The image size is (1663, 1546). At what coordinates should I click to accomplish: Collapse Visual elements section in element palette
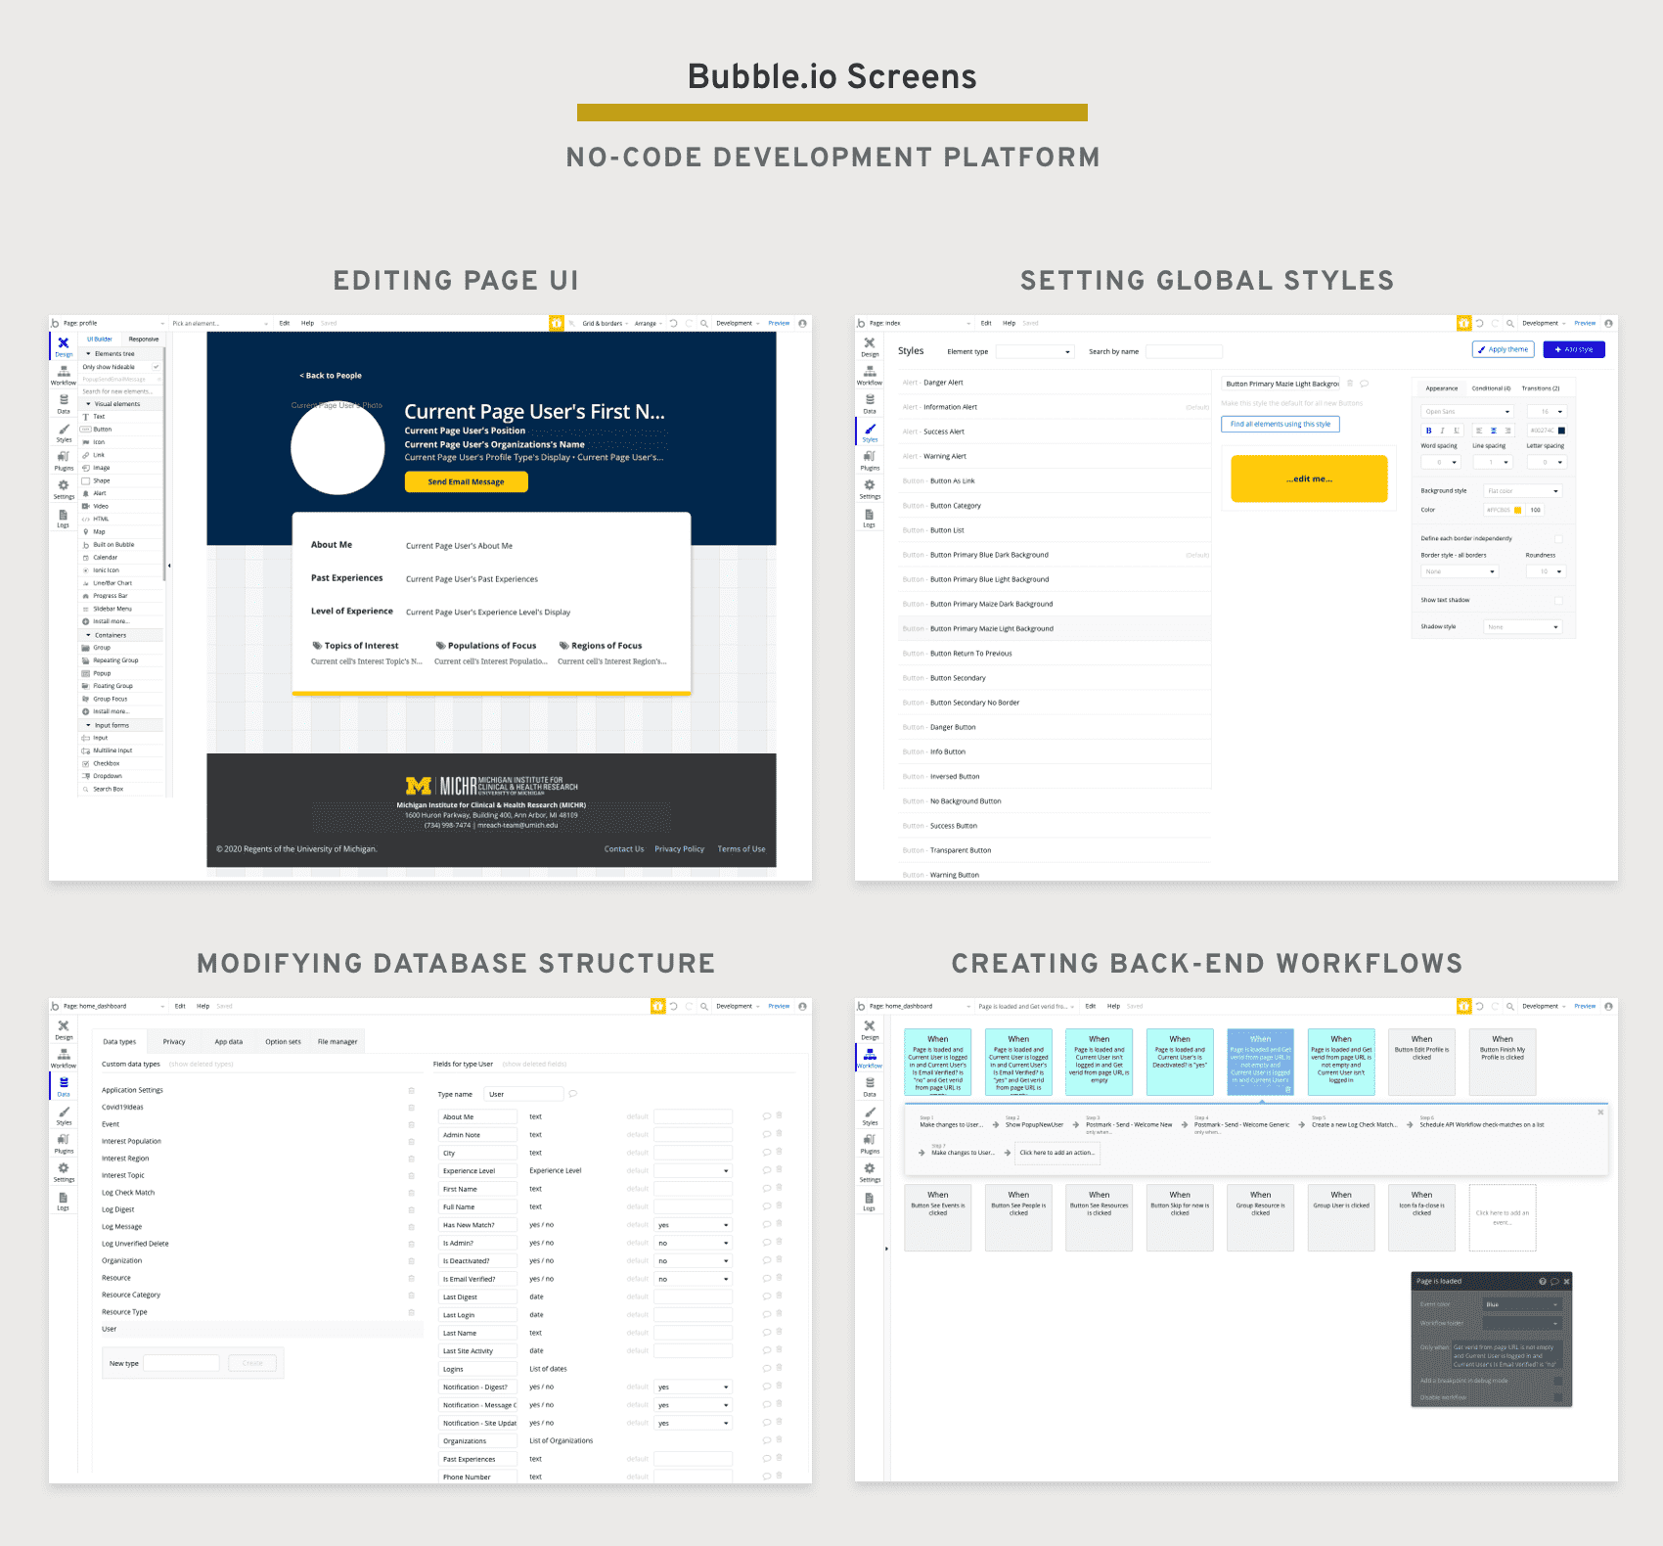pos(122,403)
